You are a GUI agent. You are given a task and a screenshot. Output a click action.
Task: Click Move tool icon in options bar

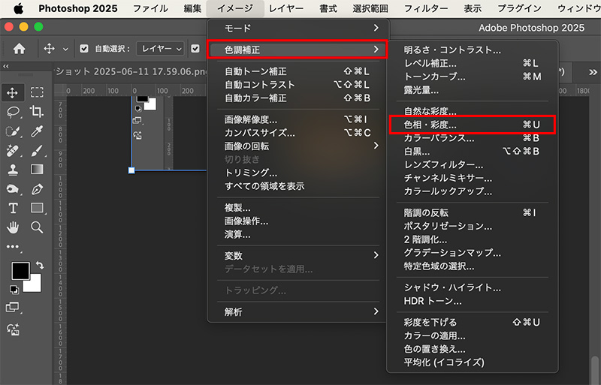tap(49, 49)
